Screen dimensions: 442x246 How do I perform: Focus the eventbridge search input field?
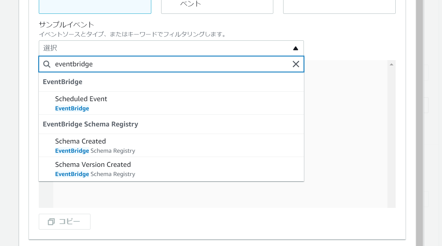[x=171, y=64]
